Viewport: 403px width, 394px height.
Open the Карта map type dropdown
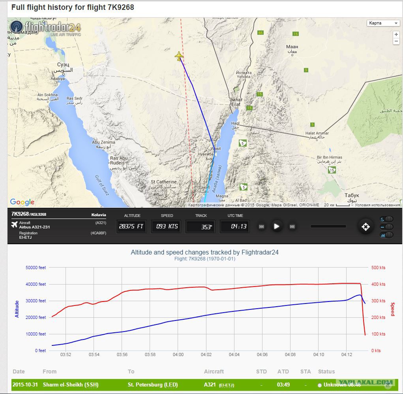383,23
